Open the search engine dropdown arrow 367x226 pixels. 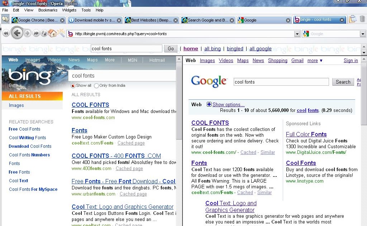tap(363, 34)
